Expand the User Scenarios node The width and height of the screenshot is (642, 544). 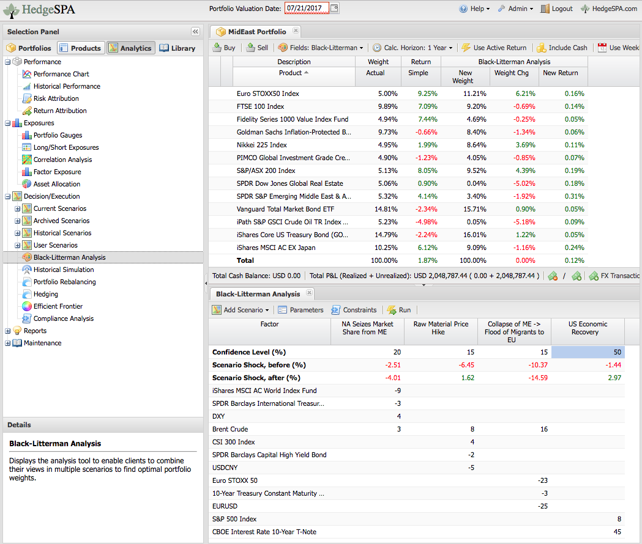(x=18, y=246)
